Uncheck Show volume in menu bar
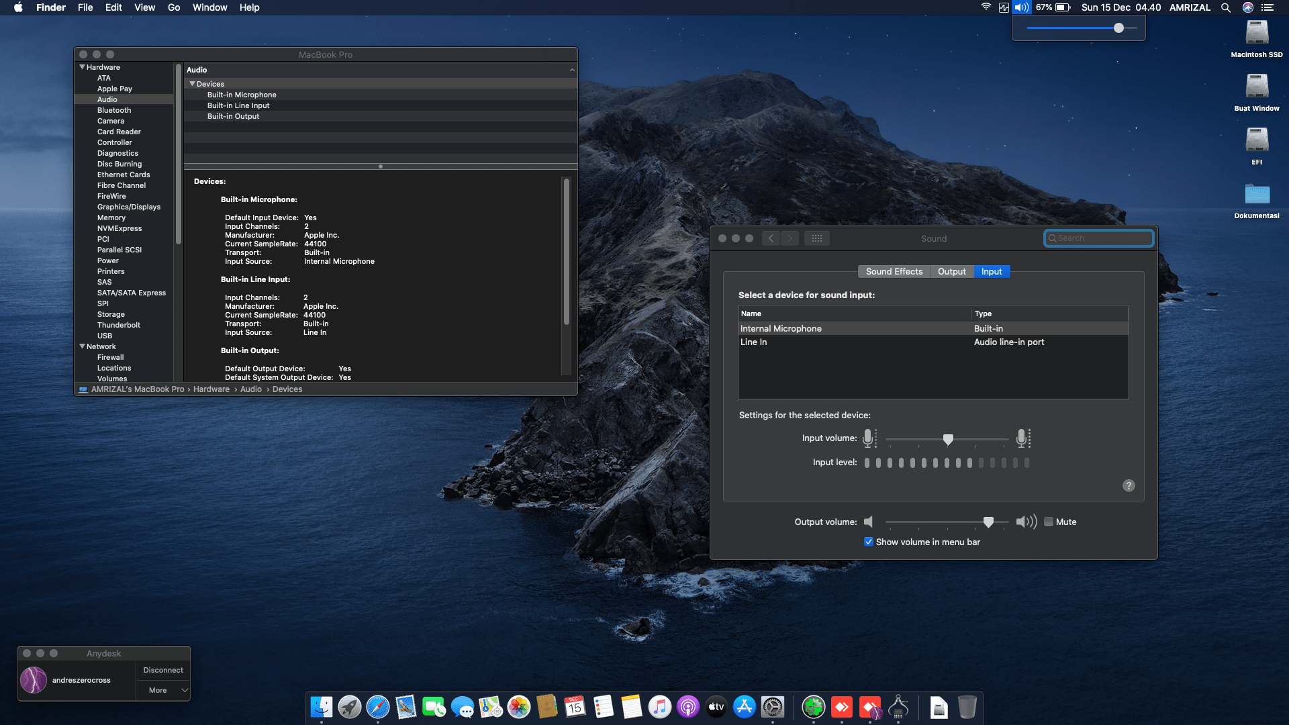The width and height of the screenshot is (1289, 725). coord(869,542)
